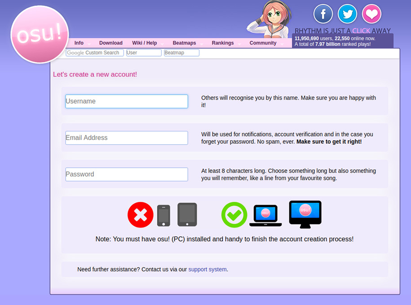The height and width of the screenshot is (305, 411).
Task: Click the tablet device icon
Action: [187, 214]
